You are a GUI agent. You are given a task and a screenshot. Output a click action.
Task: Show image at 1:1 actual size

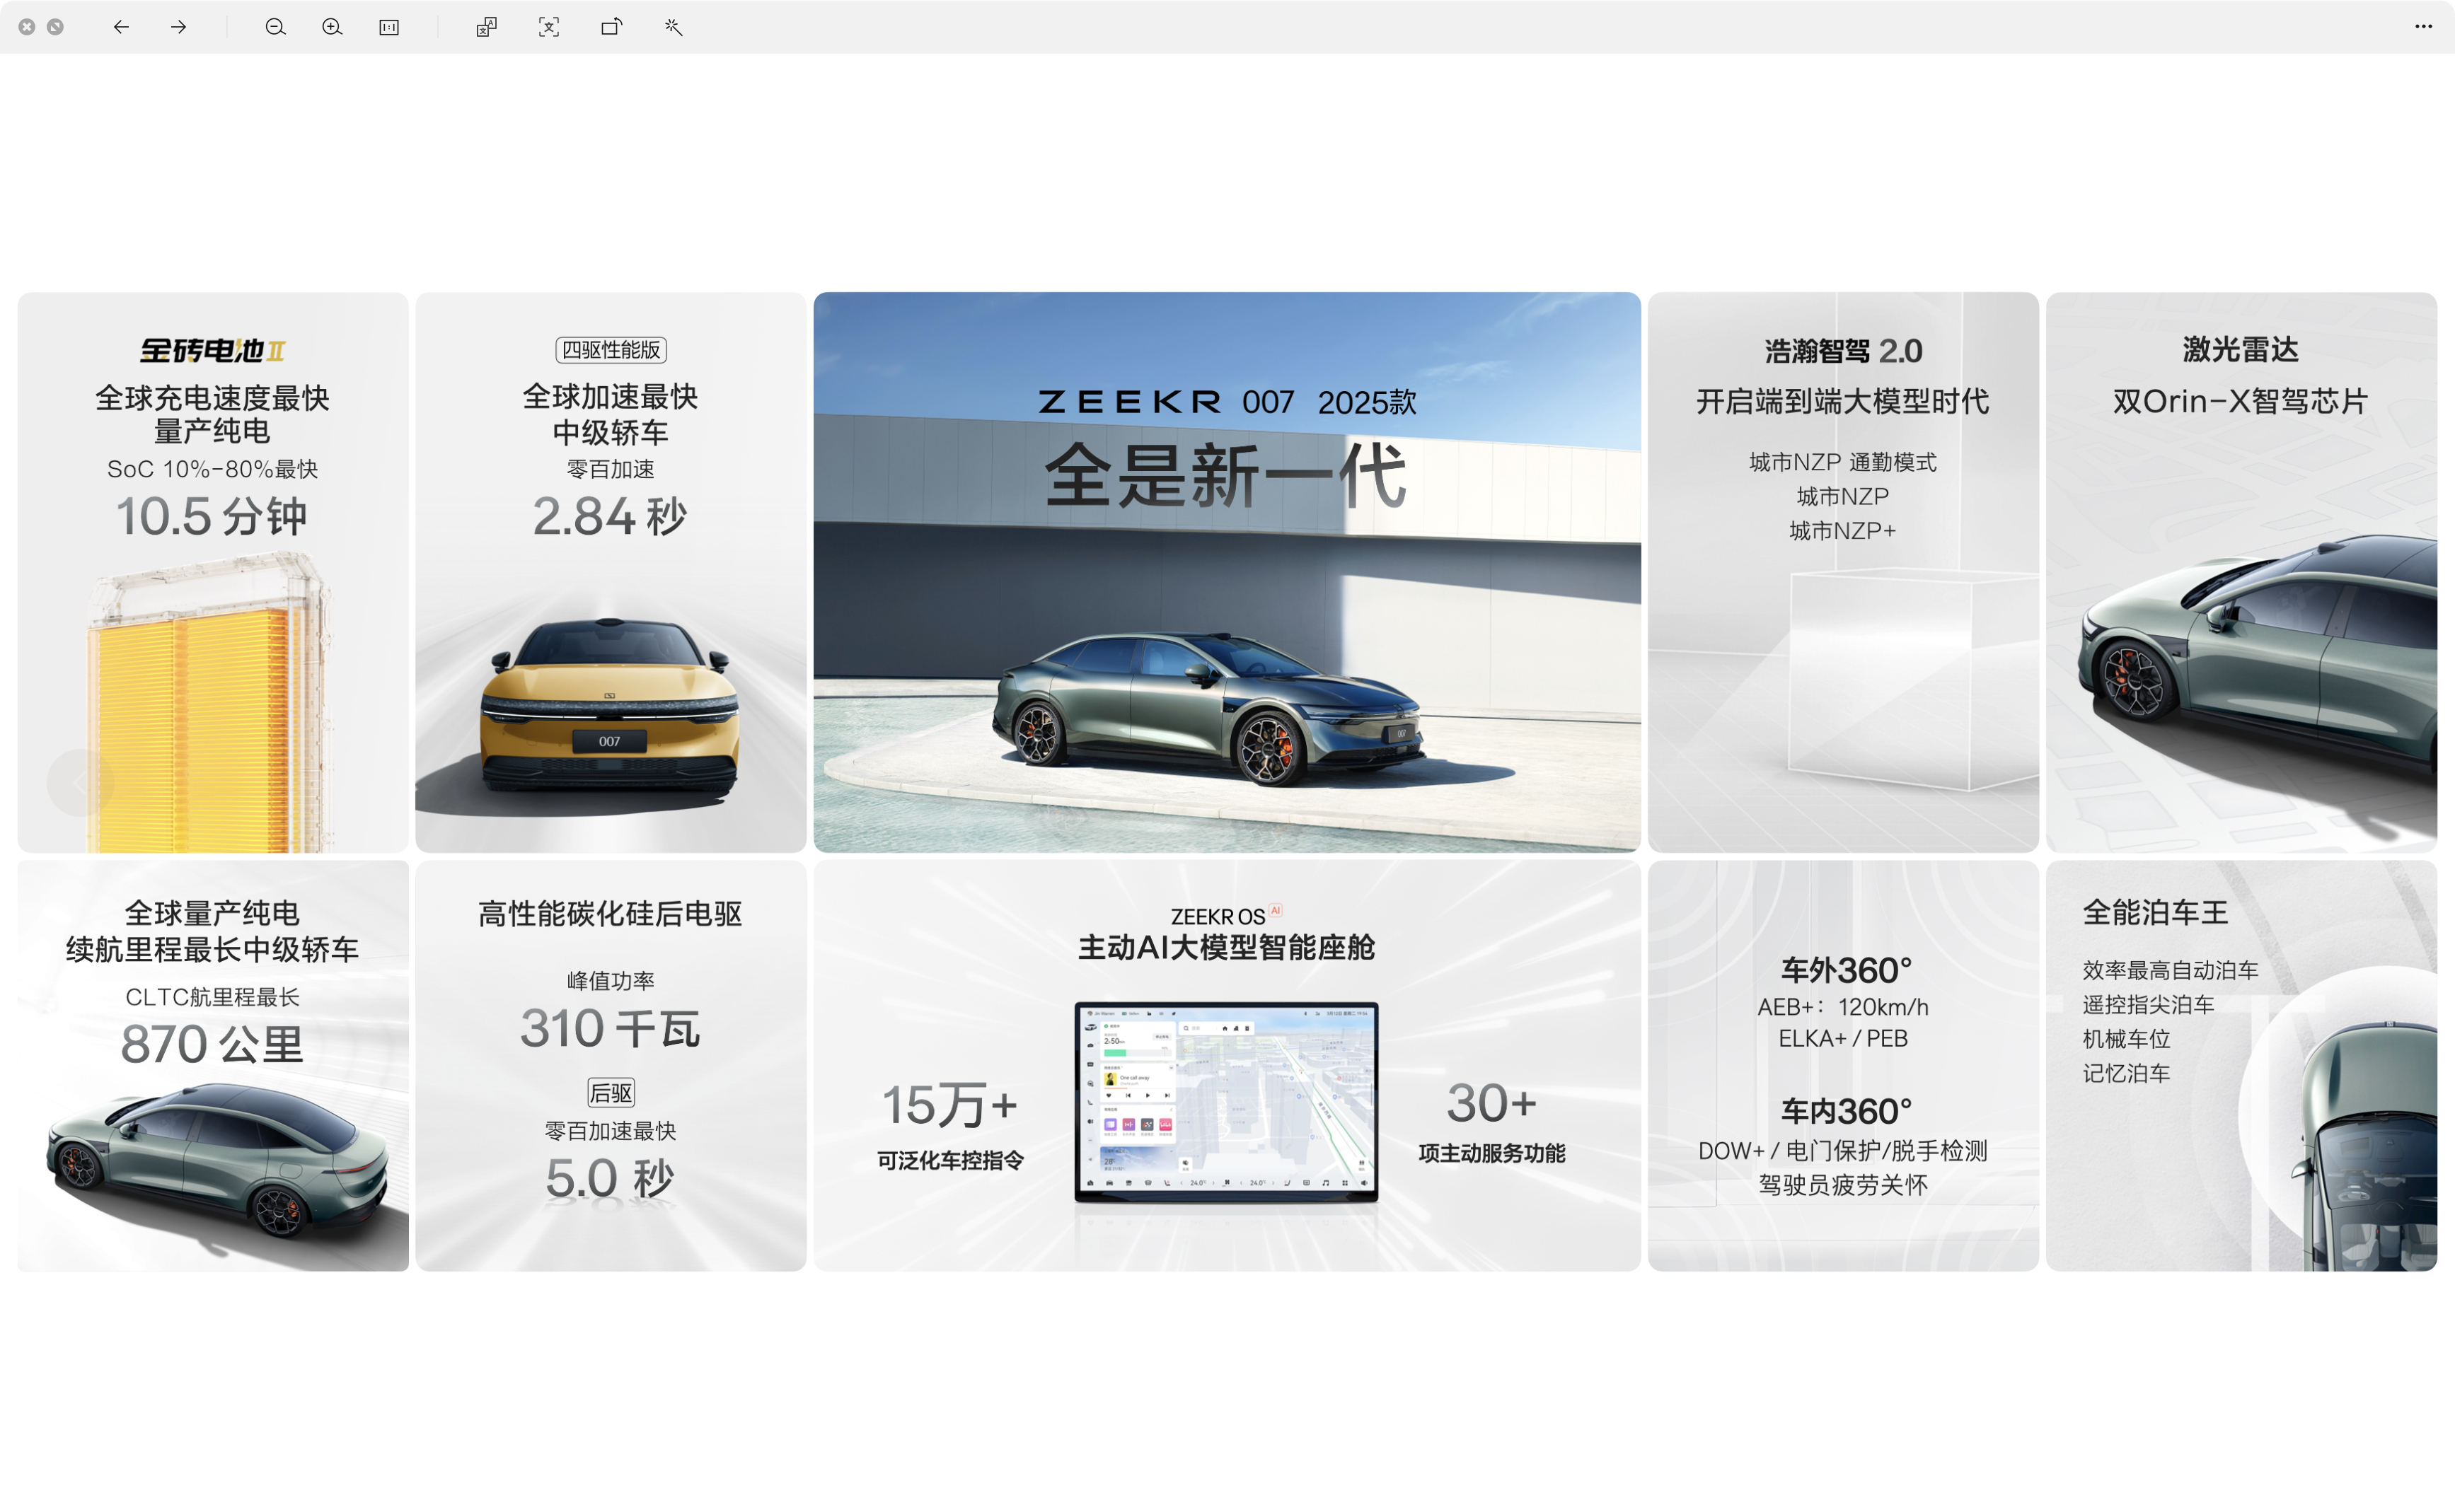click(389, 27)
